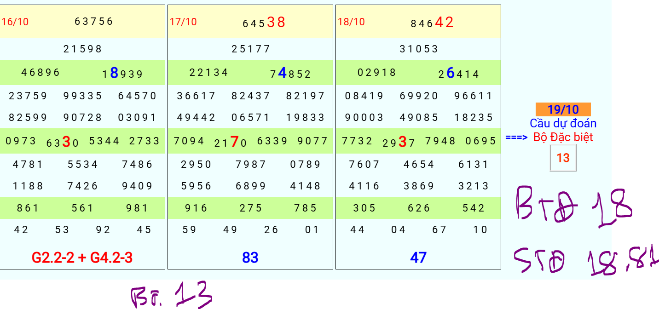Viewport: 659px width, 309px height.
Task: Click the three-digit number 275
Action: [x=251, y=208]
